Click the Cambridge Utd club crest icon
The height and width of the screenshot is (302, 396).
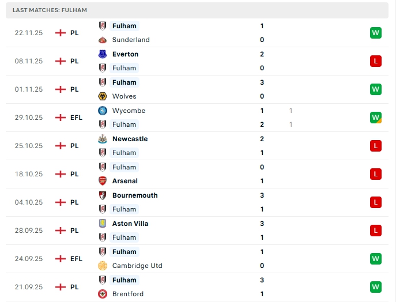click(x=103, y=266)
